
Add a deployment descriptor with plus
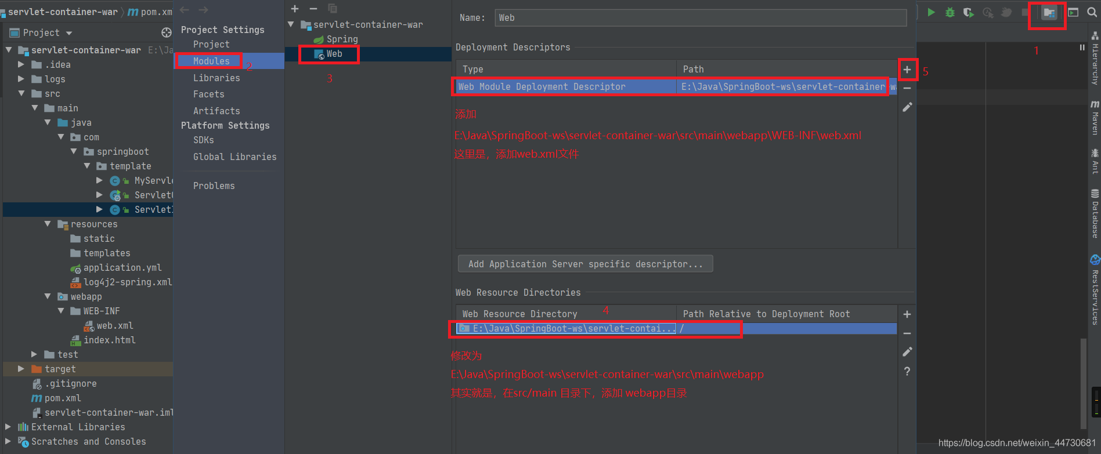tap(907, 70)
